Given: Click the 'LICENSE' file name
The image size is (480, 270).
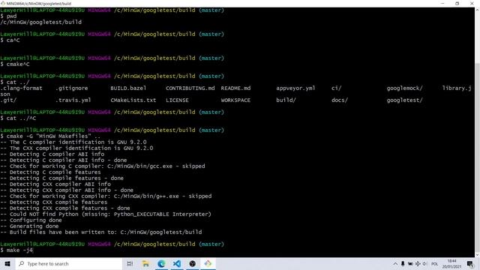Looking at the screenshot, I should [x=177, y=100].
